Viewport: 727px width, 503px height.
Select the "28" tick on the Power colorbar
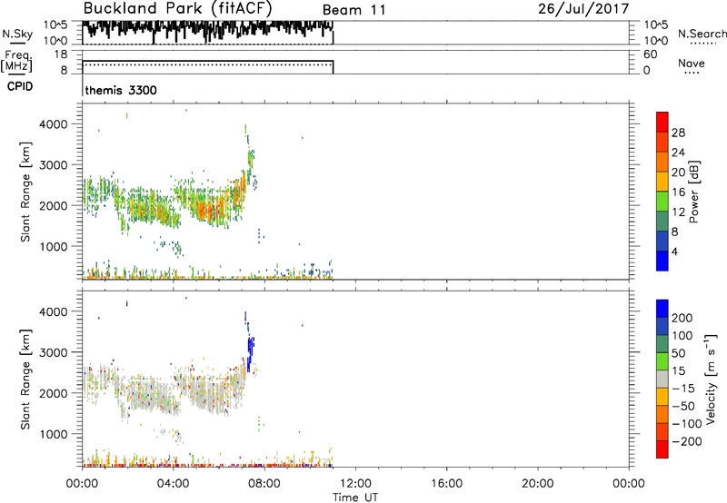[x=678, y=133]
